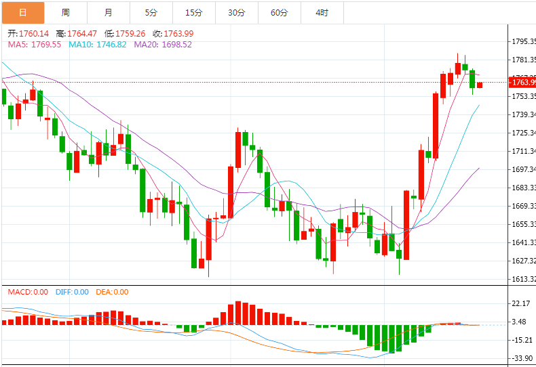Open the 15分 chart tab
Viewport: 536px width, 367px height.
[x=194, y=13]
